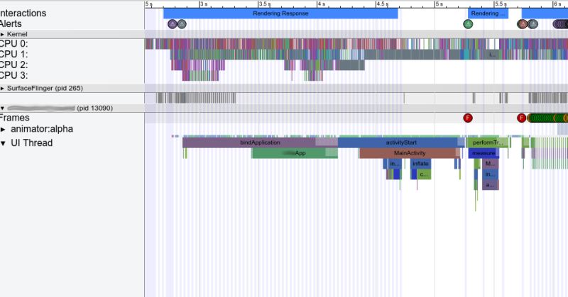Image resolution: width=568 pixels, height=297 pixels.
Task: Click the 'CPU 0:' row label
Action: 13,44
